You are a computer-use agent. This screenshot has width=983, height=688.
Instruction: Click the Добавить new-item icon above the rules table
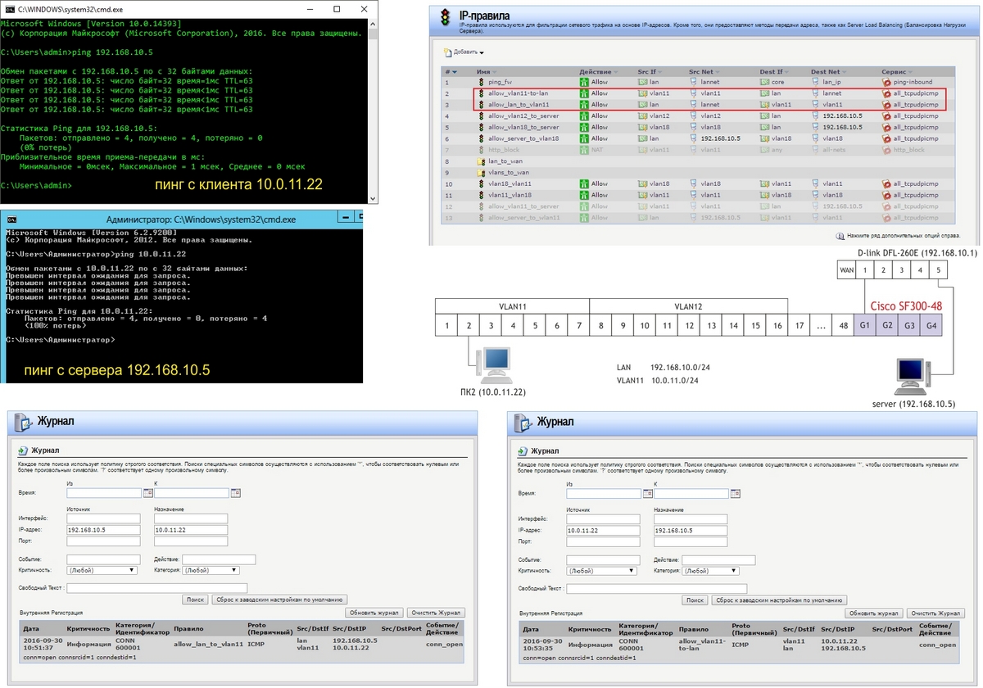(x=447, y=52)
